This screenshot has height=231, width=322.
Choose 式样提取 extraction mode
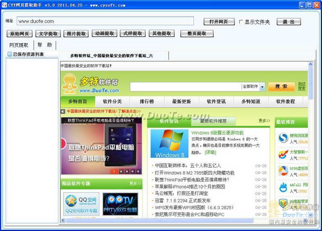[133, 33]
